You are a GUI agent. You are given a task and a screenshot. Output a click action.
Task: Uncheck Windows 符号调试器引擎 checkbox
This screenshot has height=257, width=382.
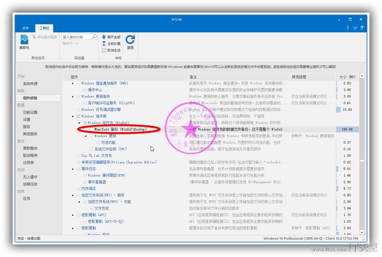pos(79,110)
